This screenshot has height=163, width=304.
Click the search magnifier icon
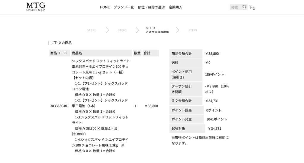244,7
